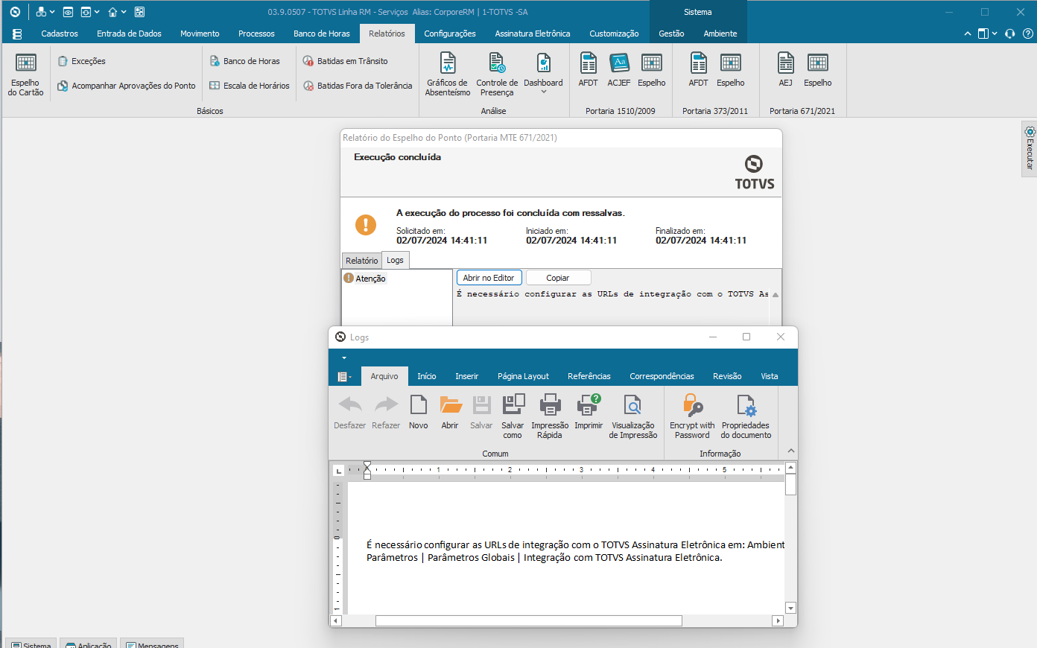The image size is (1037, 648).
Task: Run Impressão Rápida in Logs window
Action: pos(550,416)
